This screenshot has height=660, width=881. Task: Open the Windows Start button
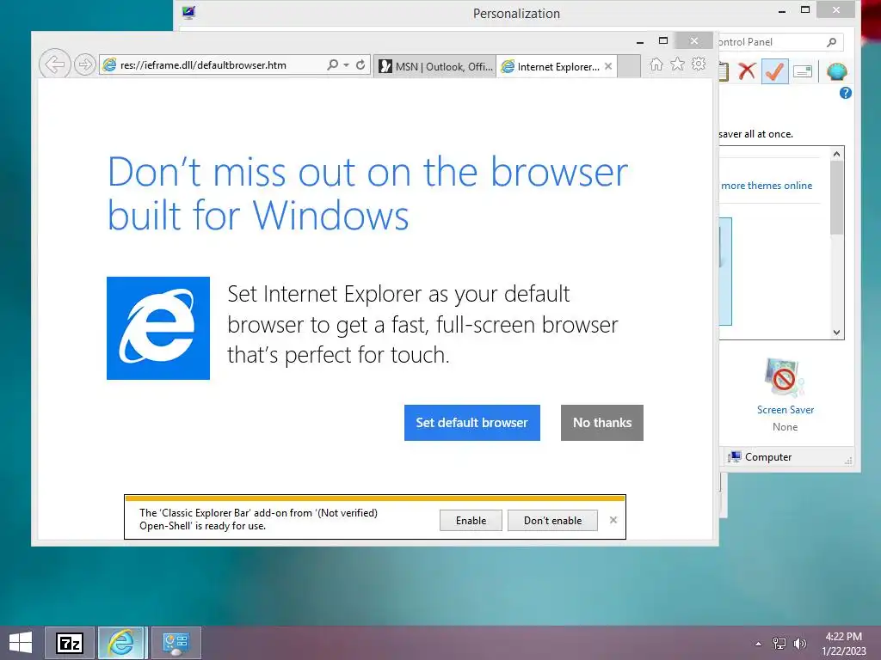click(x=21, y=643)
